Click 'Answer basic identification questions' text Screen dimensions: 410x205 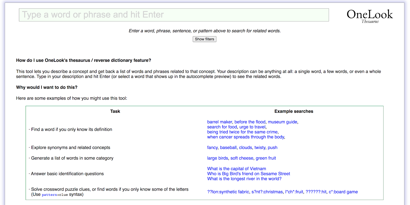click(67, 174)
